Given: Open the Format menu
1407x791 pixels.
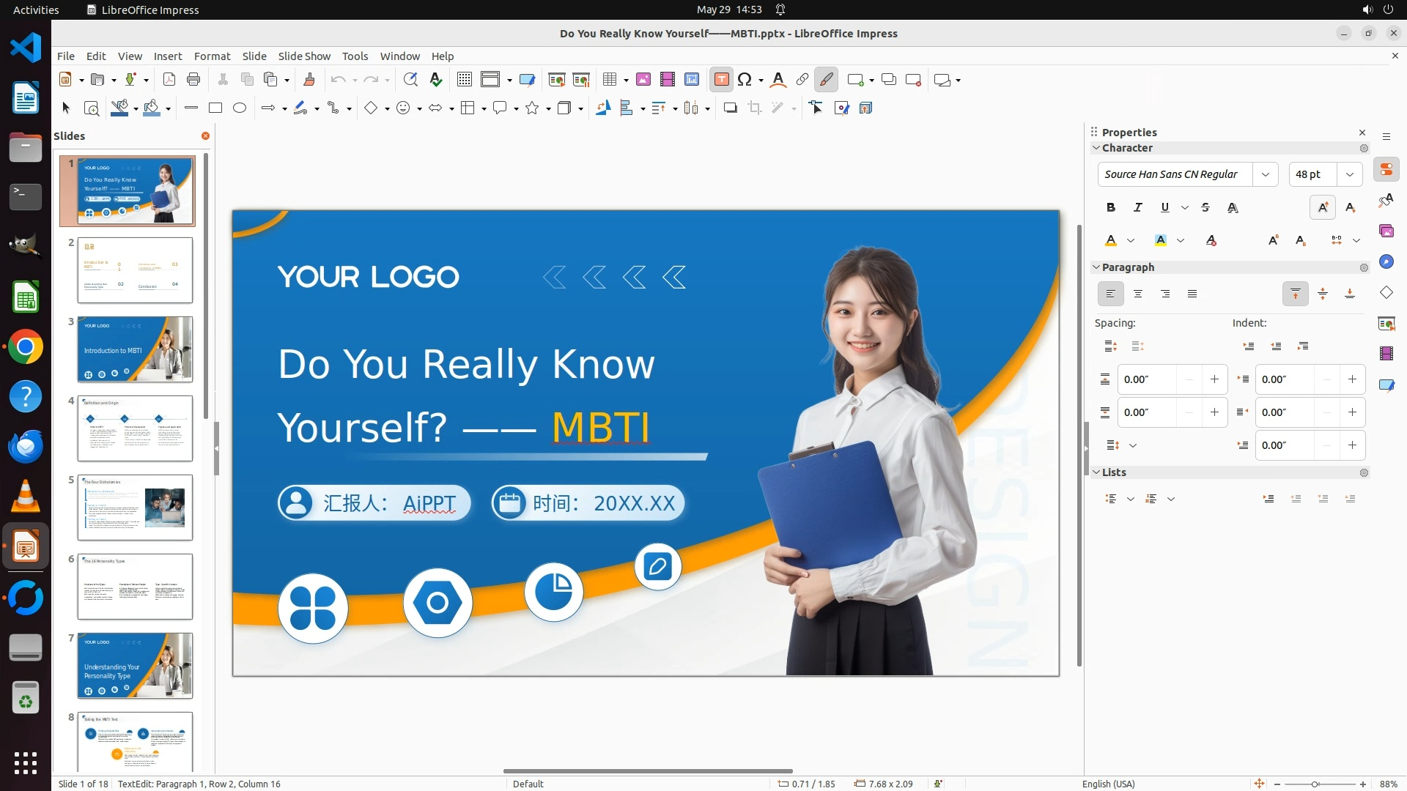Looking at the screenshot, I should tap(212, 56).
